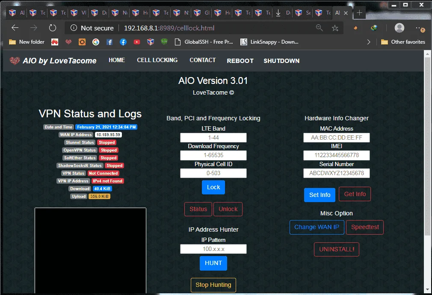Click the AIO by LoveTacome heart logo
432x295 pixels.
coord(15,61)
